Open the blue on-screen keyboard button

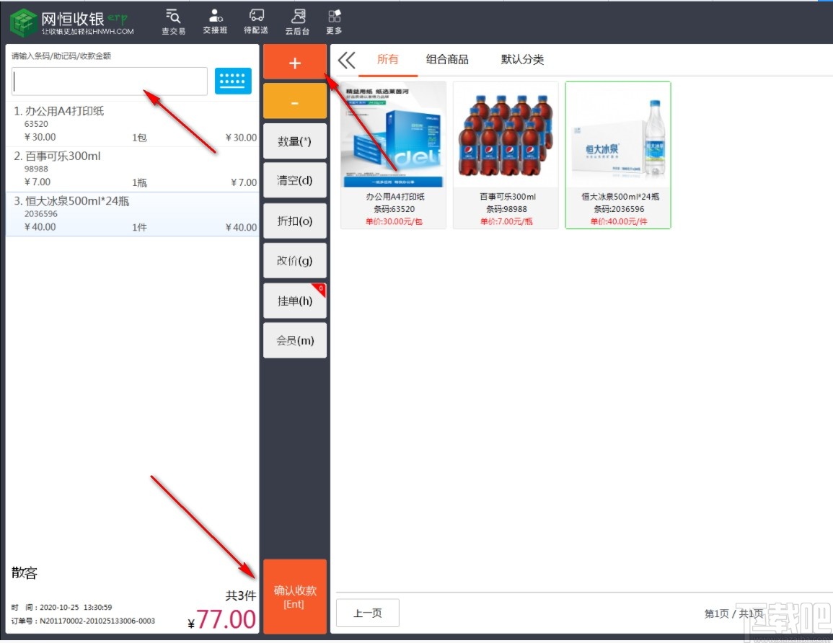click(233, 81)
